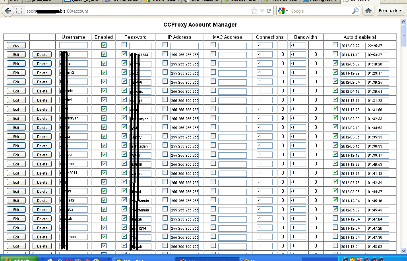The width and height of the screenshot is (407, 261).
Task: Click the Auto disable at column header
Action: point(360,37)
